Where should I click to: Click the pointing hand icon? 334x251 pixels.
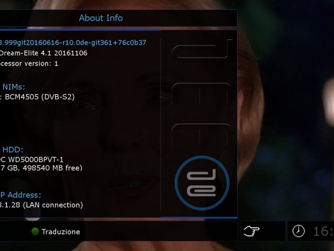[251, 231]
